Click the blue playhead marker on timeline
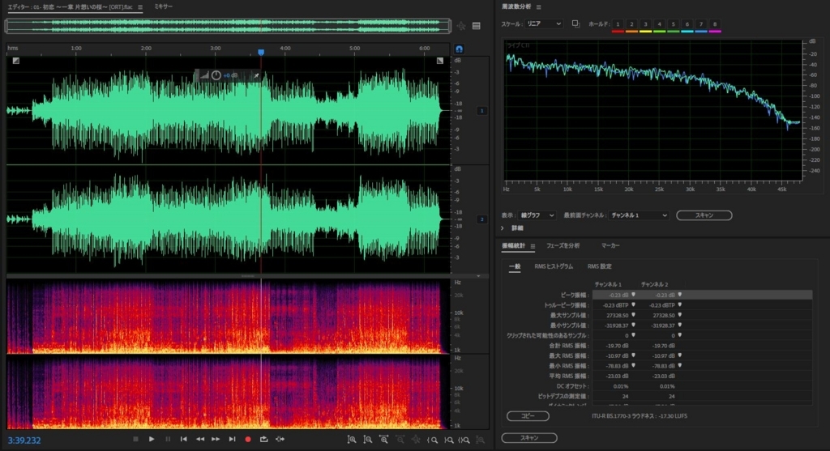 pos(261,52)
